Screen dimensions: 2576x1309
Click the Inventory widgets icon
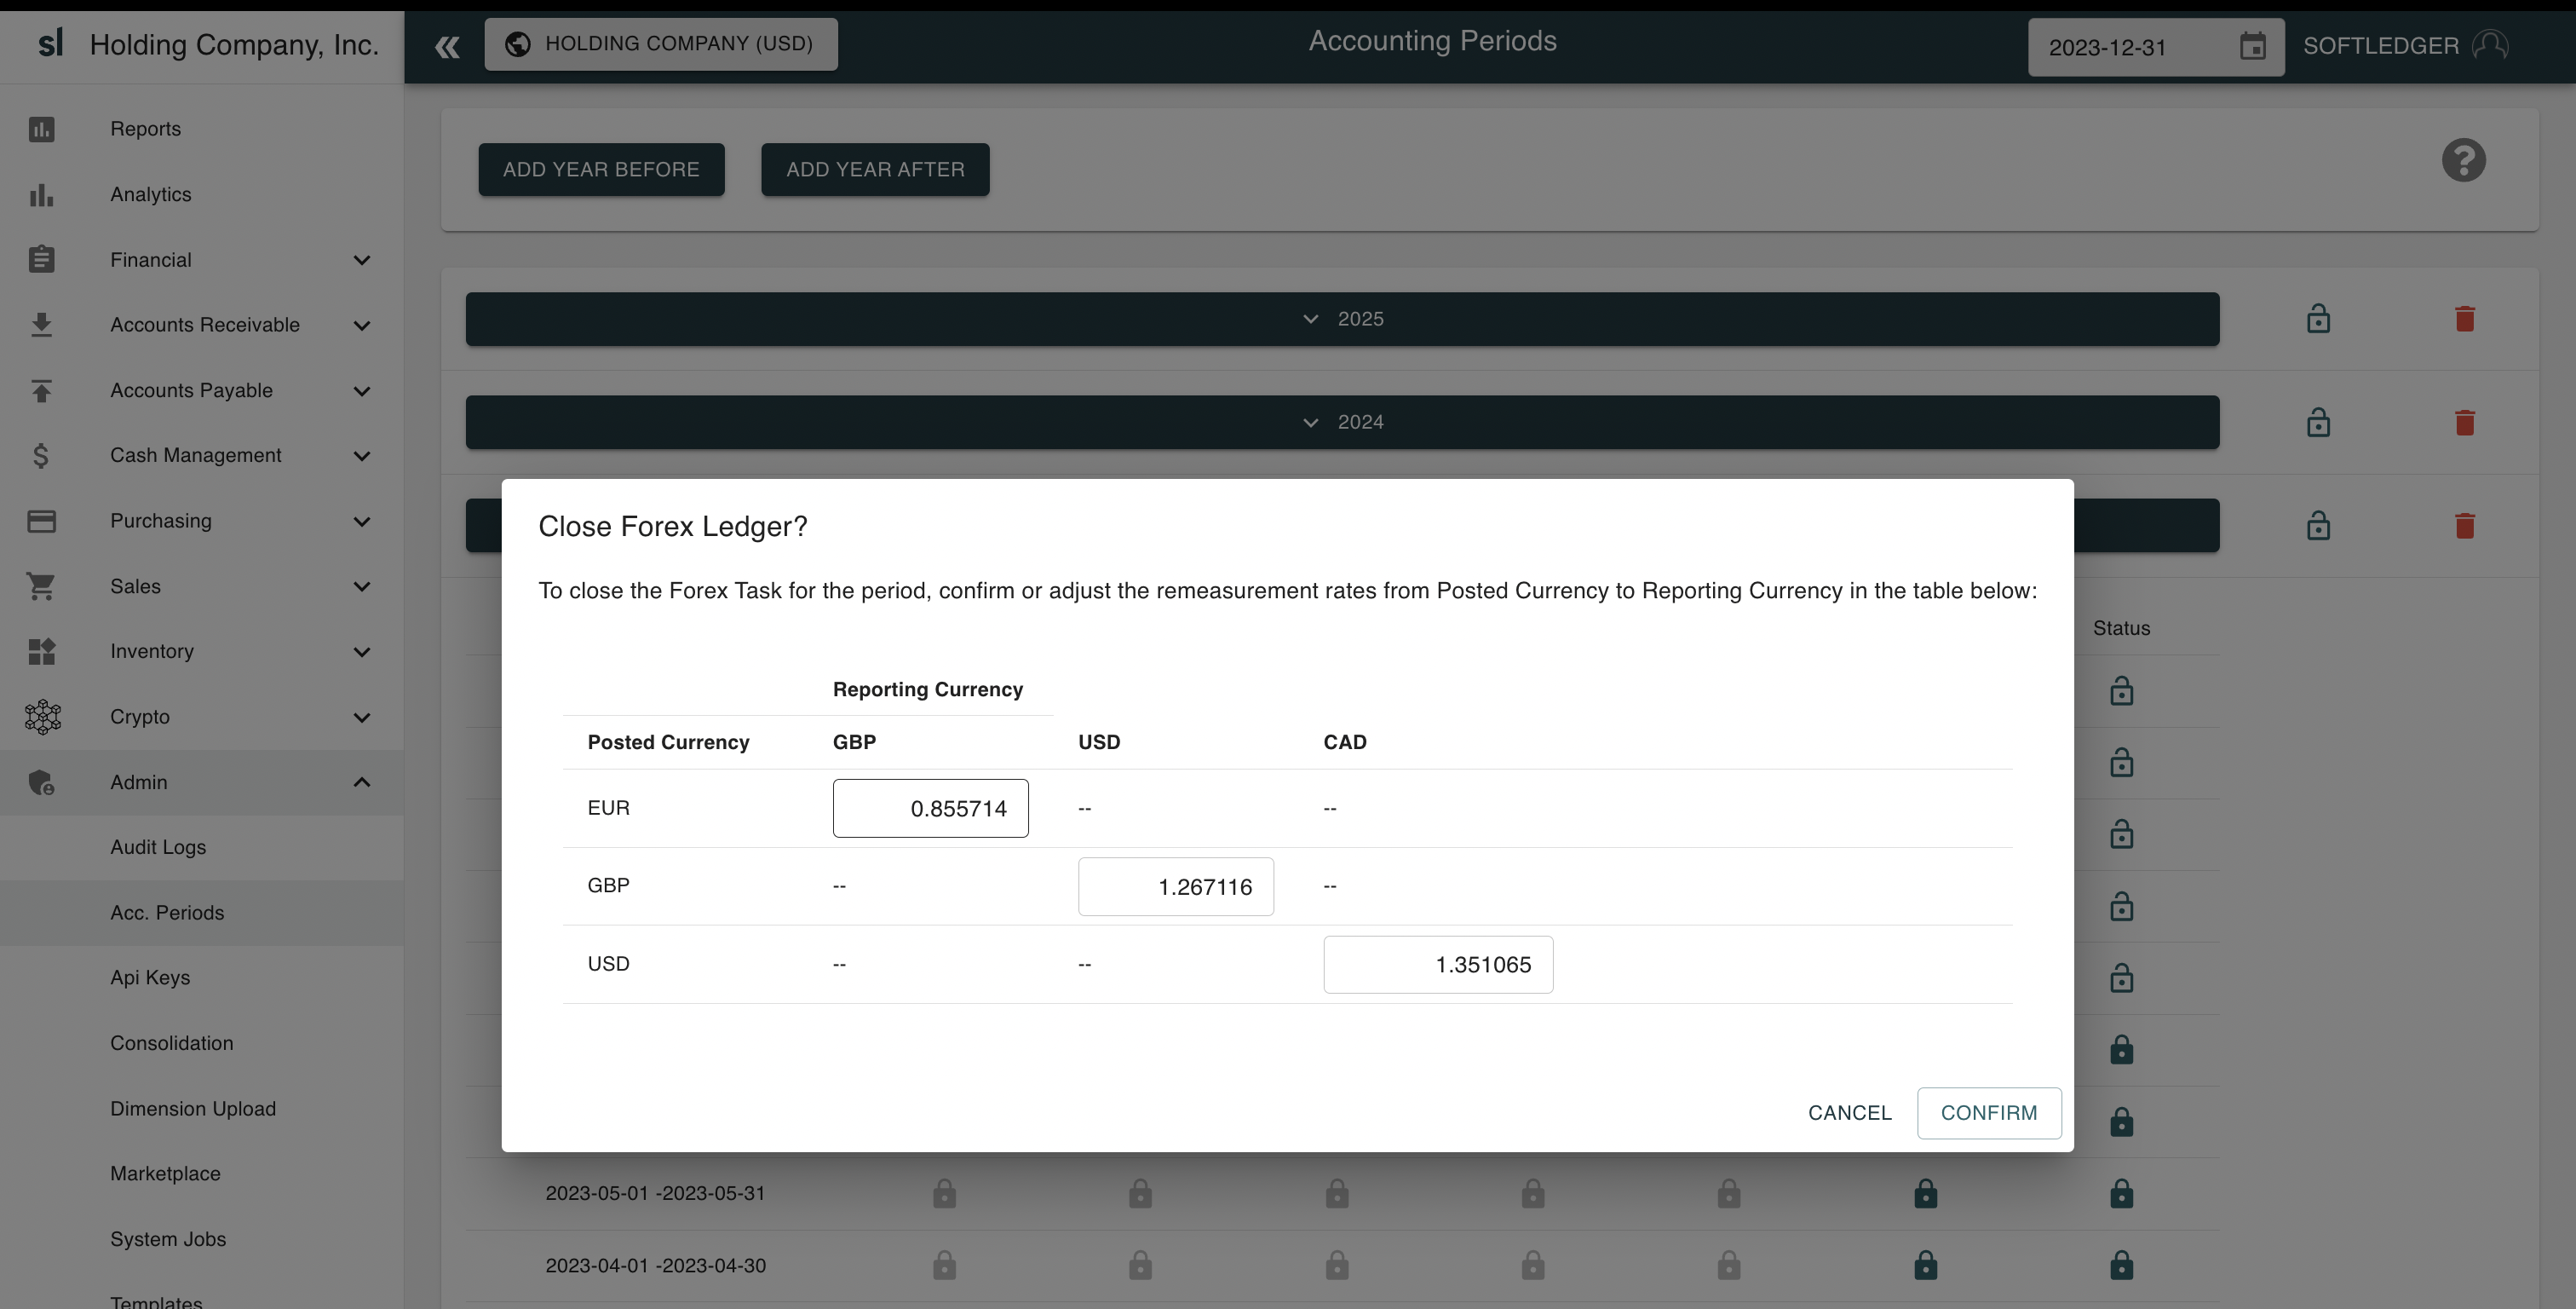tap(41, 651)
